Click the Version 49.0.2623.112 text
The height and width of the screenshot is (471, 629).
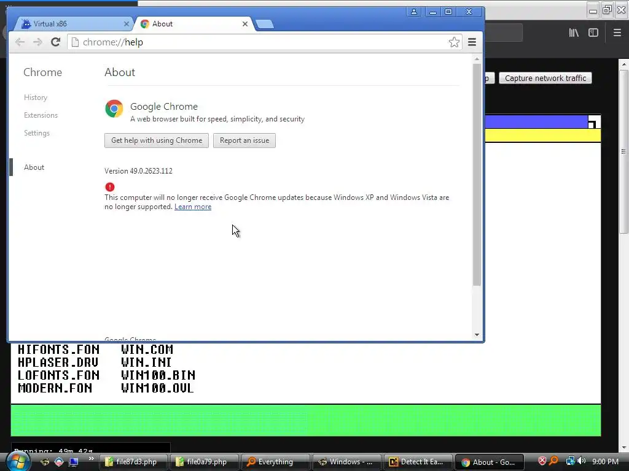(x=138, y=171)
